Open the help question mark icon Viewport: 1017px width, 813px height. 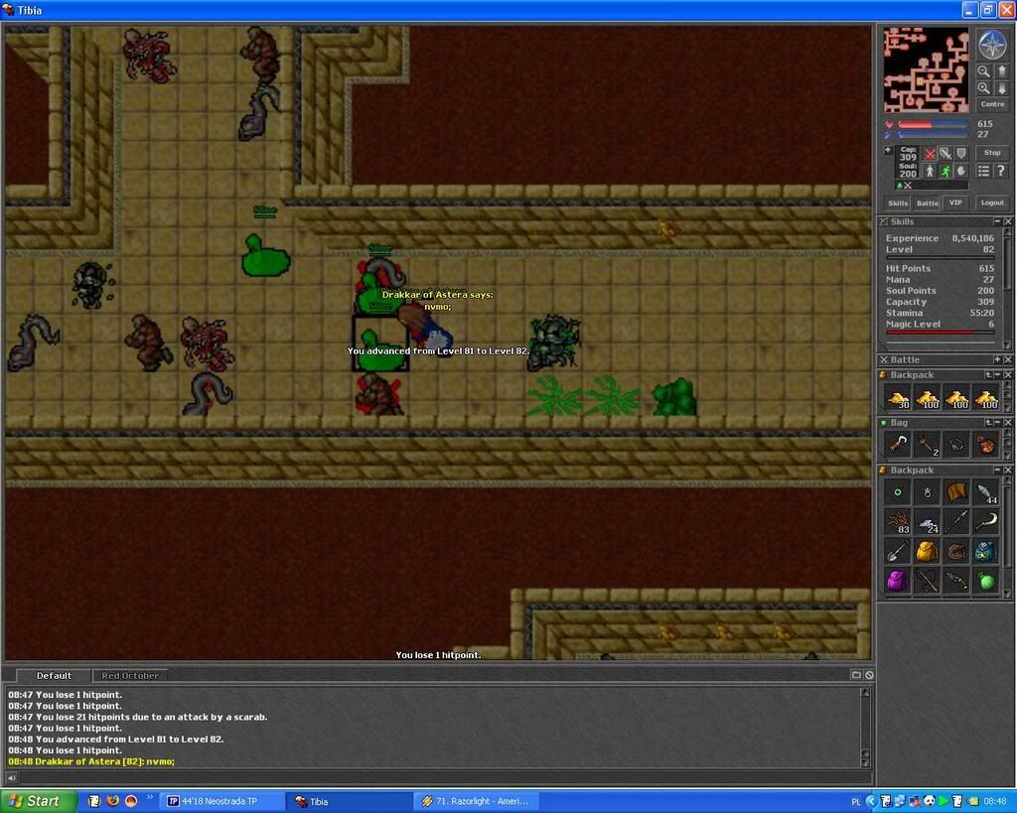click(x=1001, y=171)
